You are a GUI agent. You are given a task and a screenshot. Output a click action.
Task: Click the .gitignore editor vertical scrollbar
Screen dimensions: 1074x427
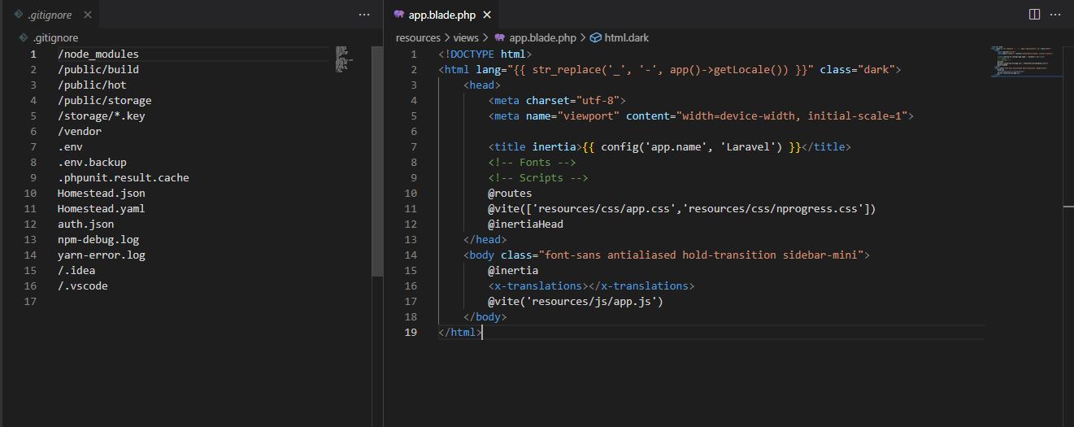coord(377,161)
